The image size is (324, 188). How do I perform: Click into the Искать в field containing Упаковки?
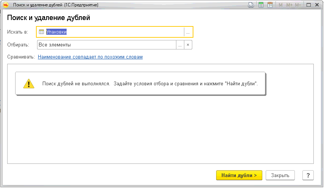point(115,32)
